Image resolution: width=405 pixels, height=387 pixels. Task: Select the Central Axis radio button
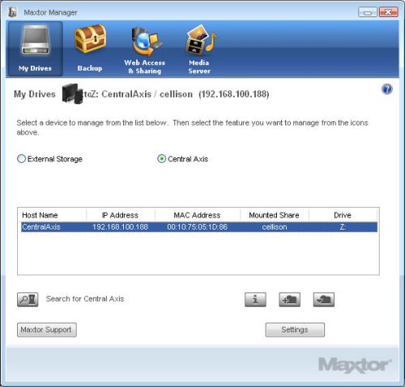161,159
